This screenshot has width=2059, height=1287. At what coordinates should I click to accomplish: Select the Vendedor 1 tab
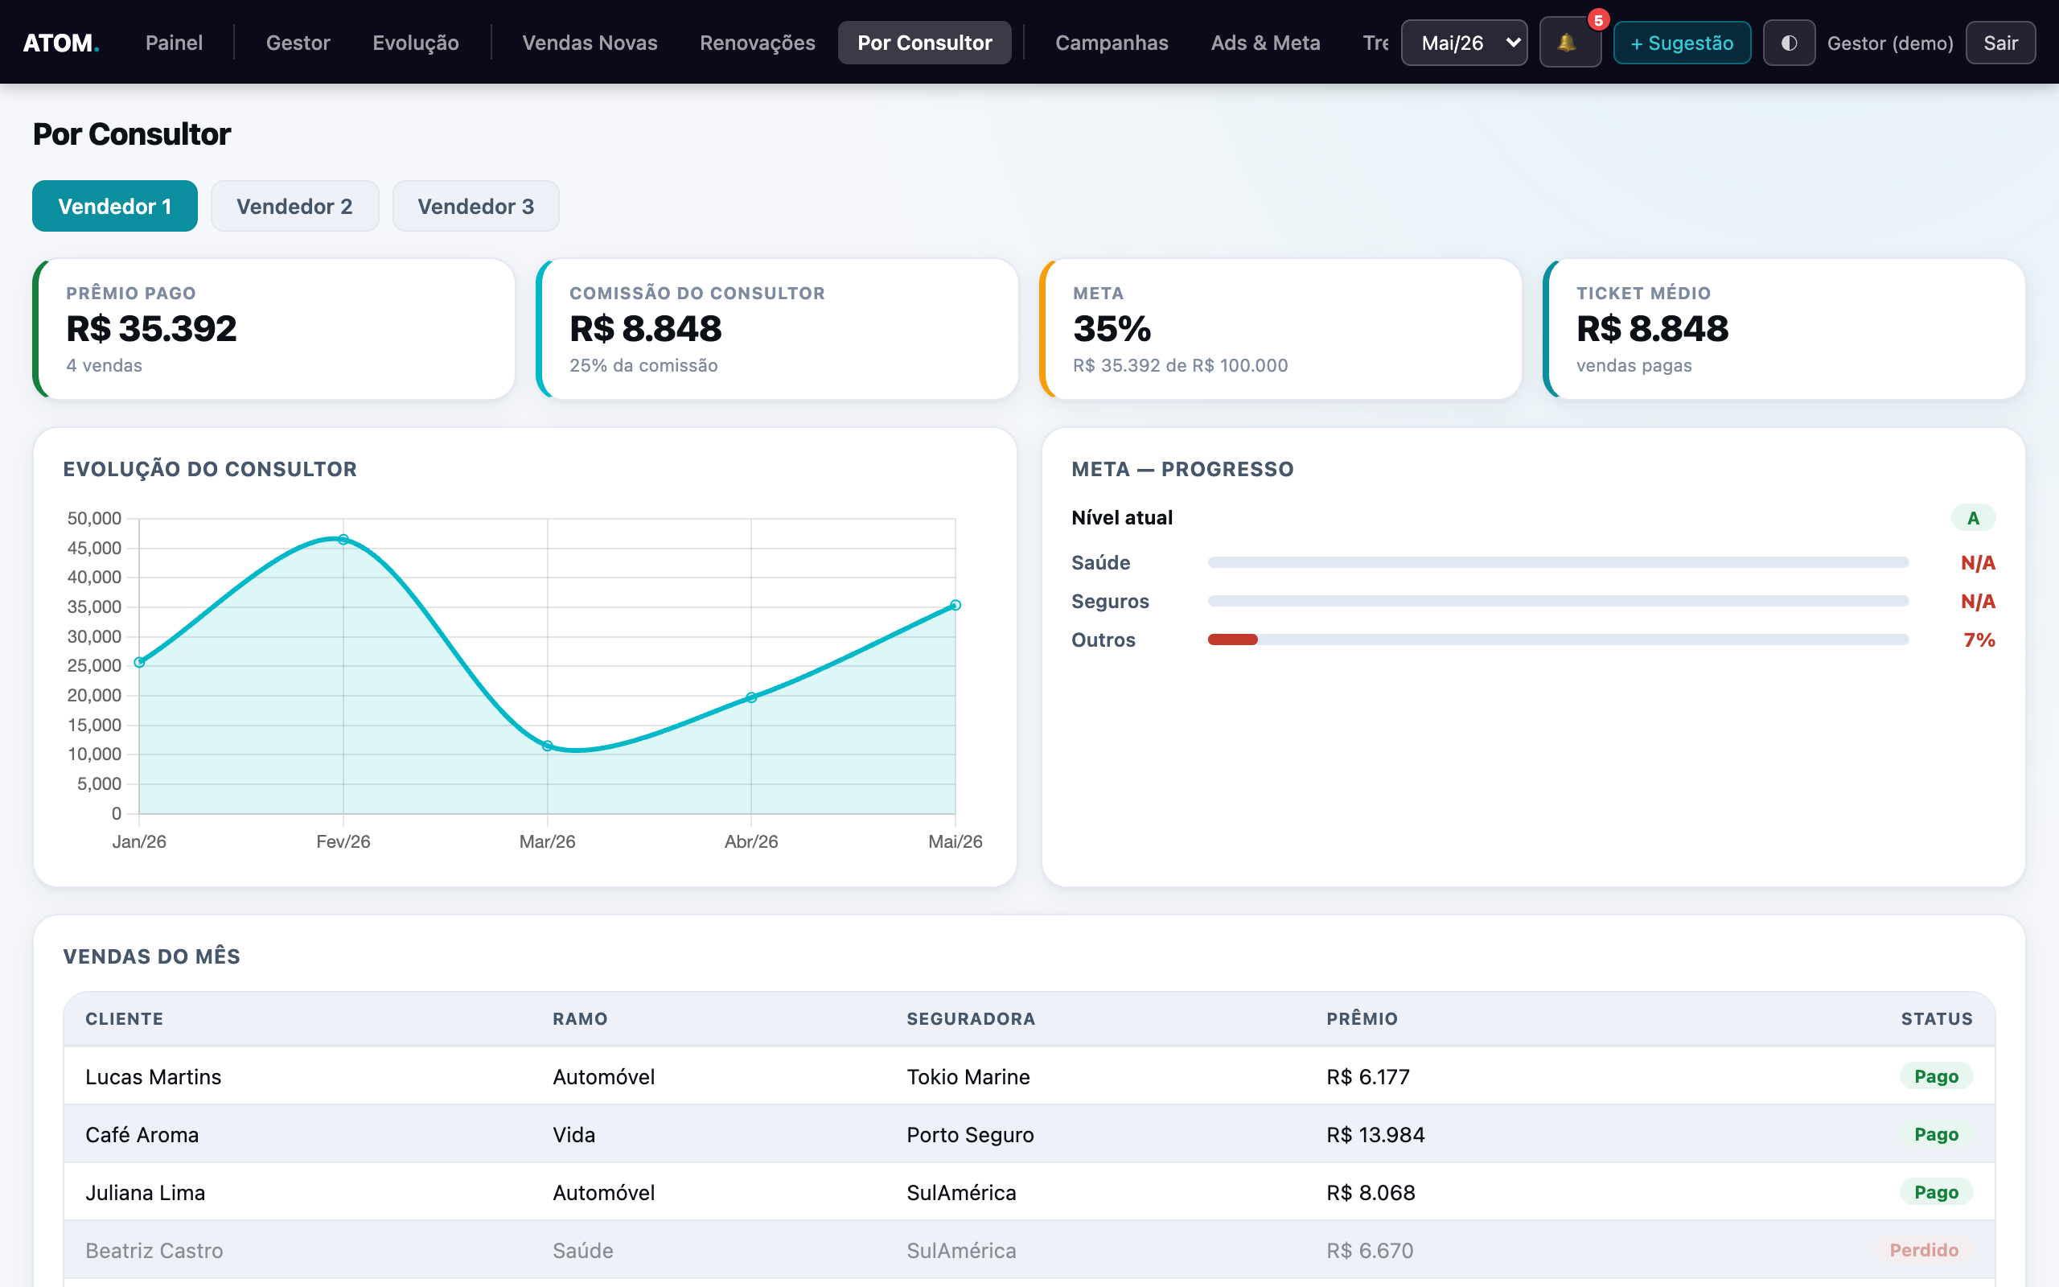(115, 206)
